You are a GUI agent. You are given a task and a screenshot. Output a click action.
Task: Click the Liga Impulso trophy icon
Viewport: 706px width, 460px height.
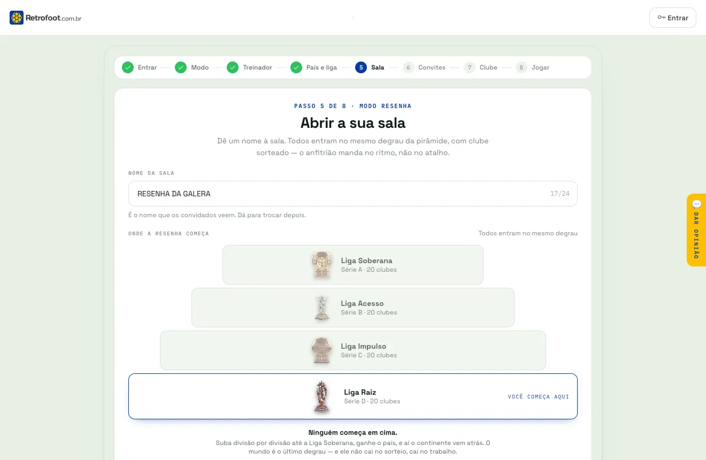[322, 350]
